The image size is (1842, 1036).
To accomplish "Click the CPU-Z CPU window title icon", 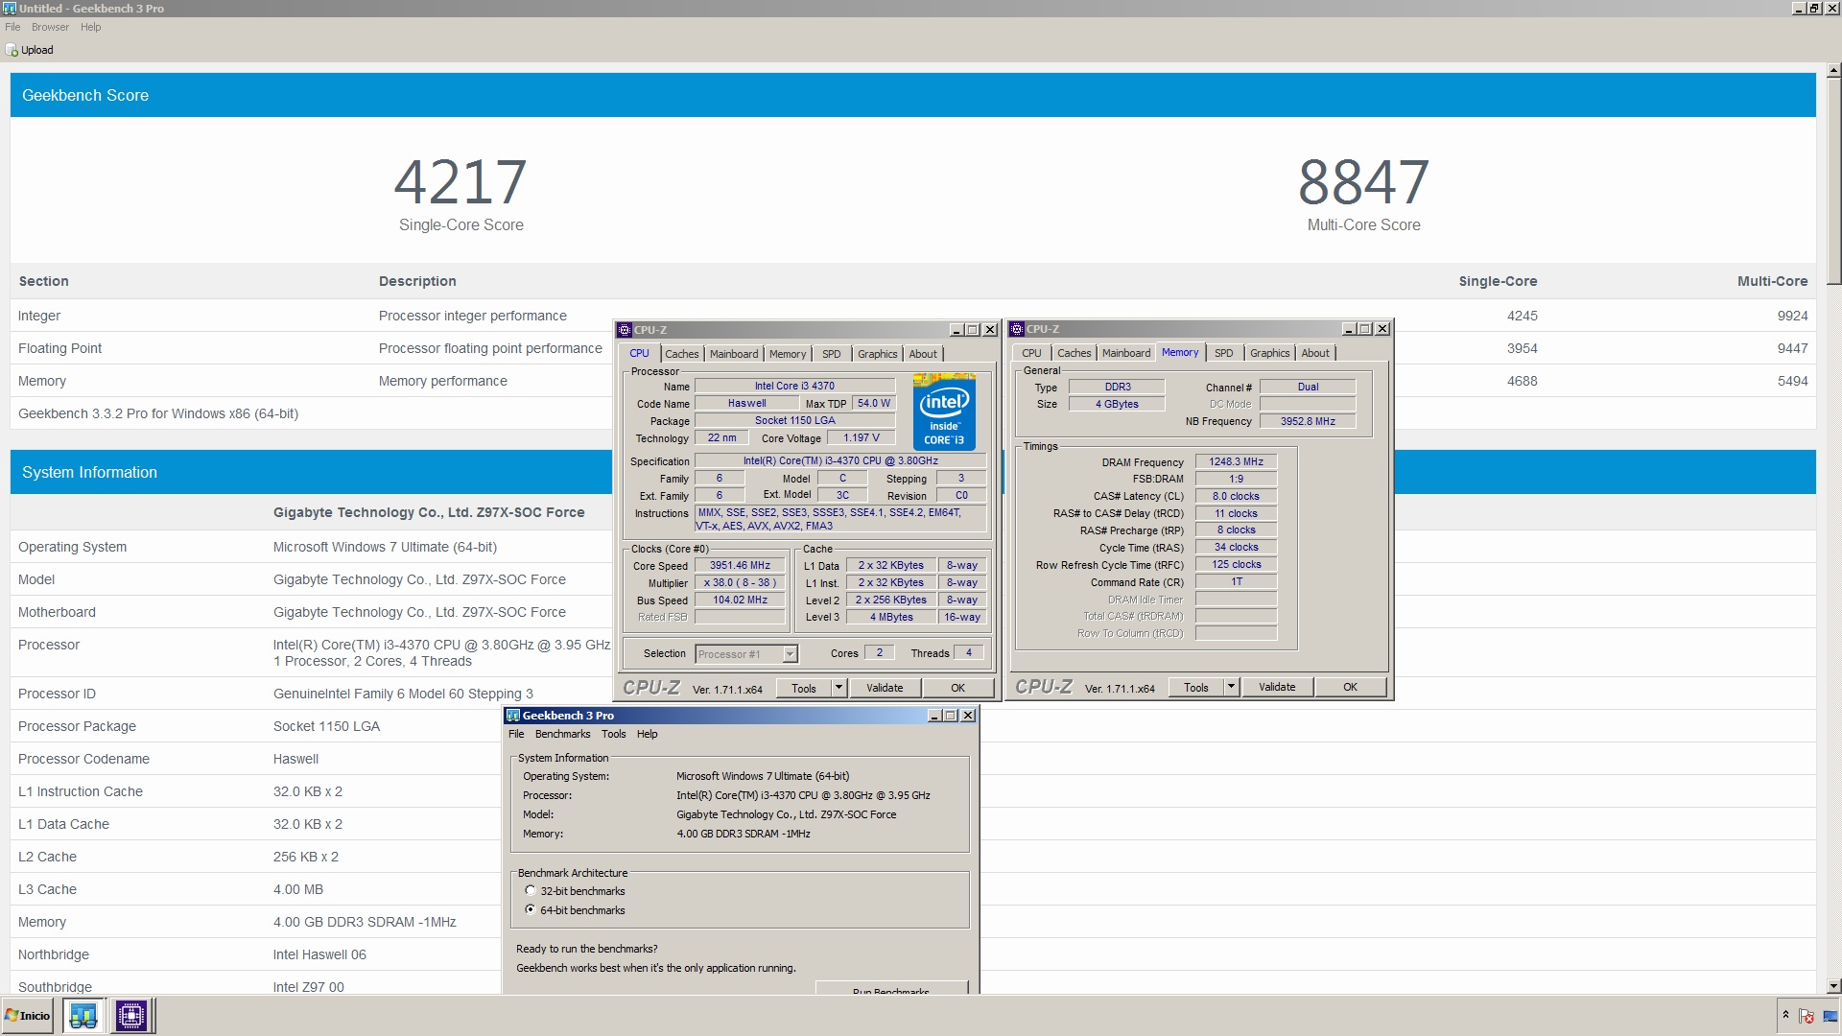I will pos(625,329).
